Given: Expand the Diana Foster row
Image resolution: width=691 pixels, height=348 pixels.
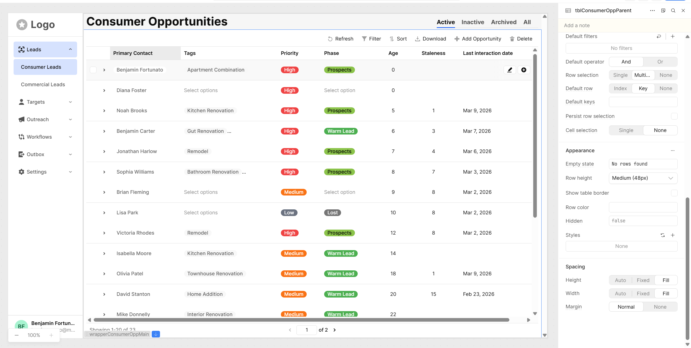Looking at the screenshot, I should (x=104, y=90).
